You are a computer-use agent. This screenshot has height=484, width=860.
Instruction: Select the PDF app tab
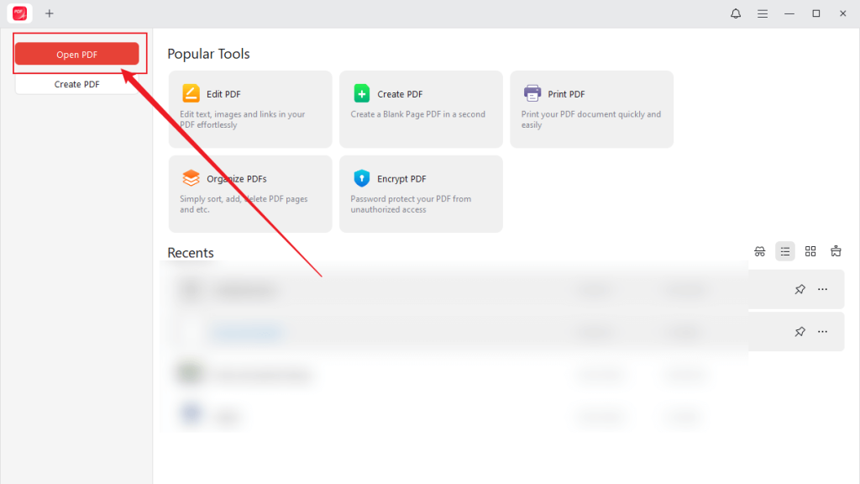[18, 13]
